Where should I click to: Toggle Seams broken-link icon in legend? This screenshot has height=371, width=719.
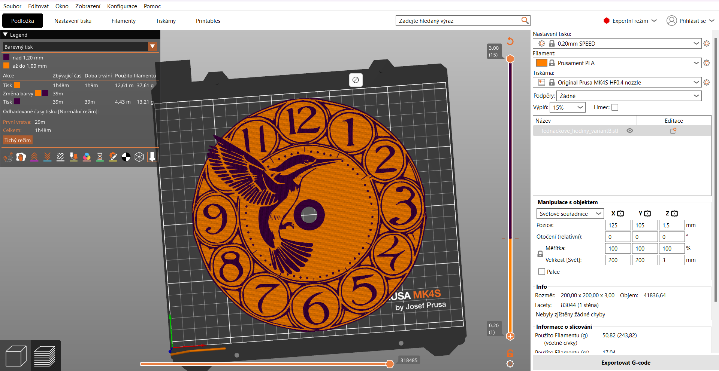(x=60, y=157)
